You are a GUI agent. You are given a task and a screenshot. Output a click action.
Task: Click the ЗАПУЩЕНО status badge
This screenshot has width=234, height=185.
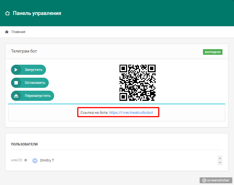click(x=213, y=52)
